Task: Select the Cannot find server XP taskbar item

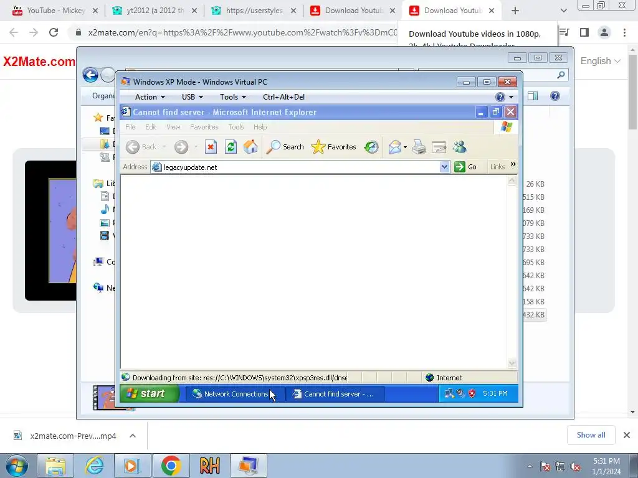Action: tap(335, 393)
